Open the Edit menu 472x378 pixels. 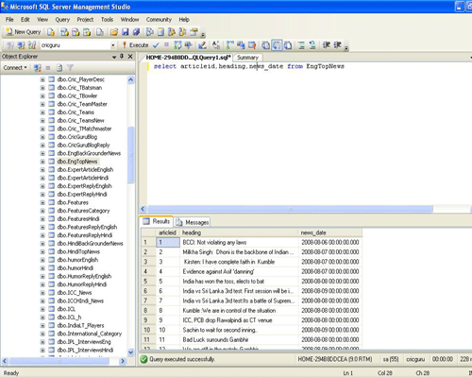(25, 20)
